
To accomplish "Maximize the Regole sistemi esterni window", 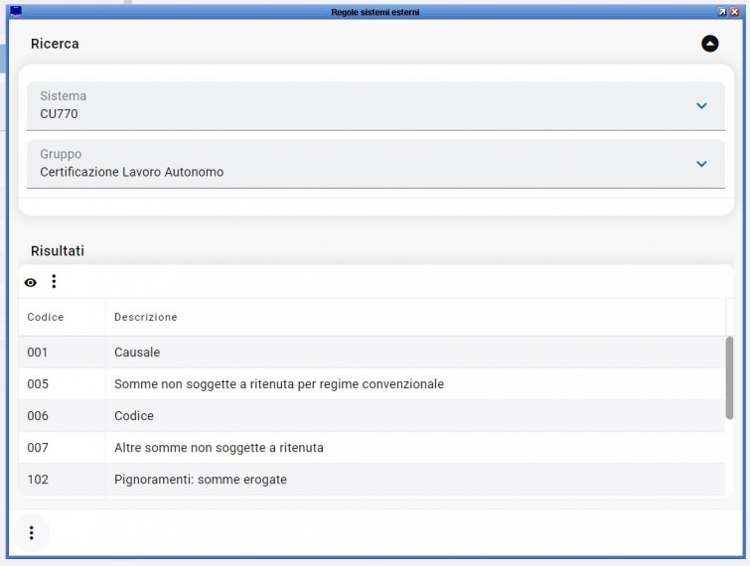I will pos(722,12).
